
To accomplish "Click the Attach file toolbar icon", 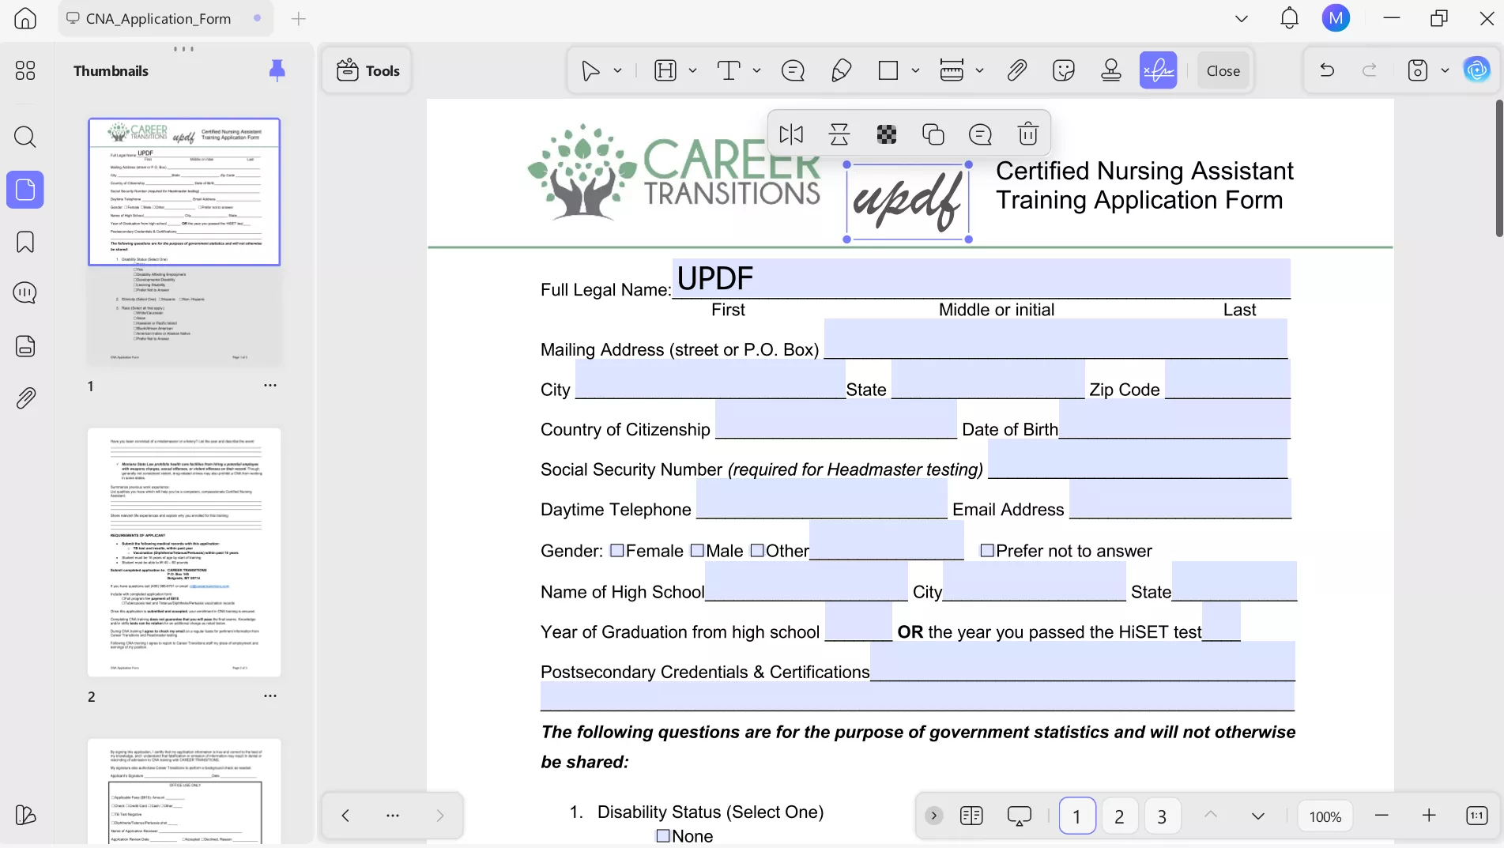I will pos(1017,70).
